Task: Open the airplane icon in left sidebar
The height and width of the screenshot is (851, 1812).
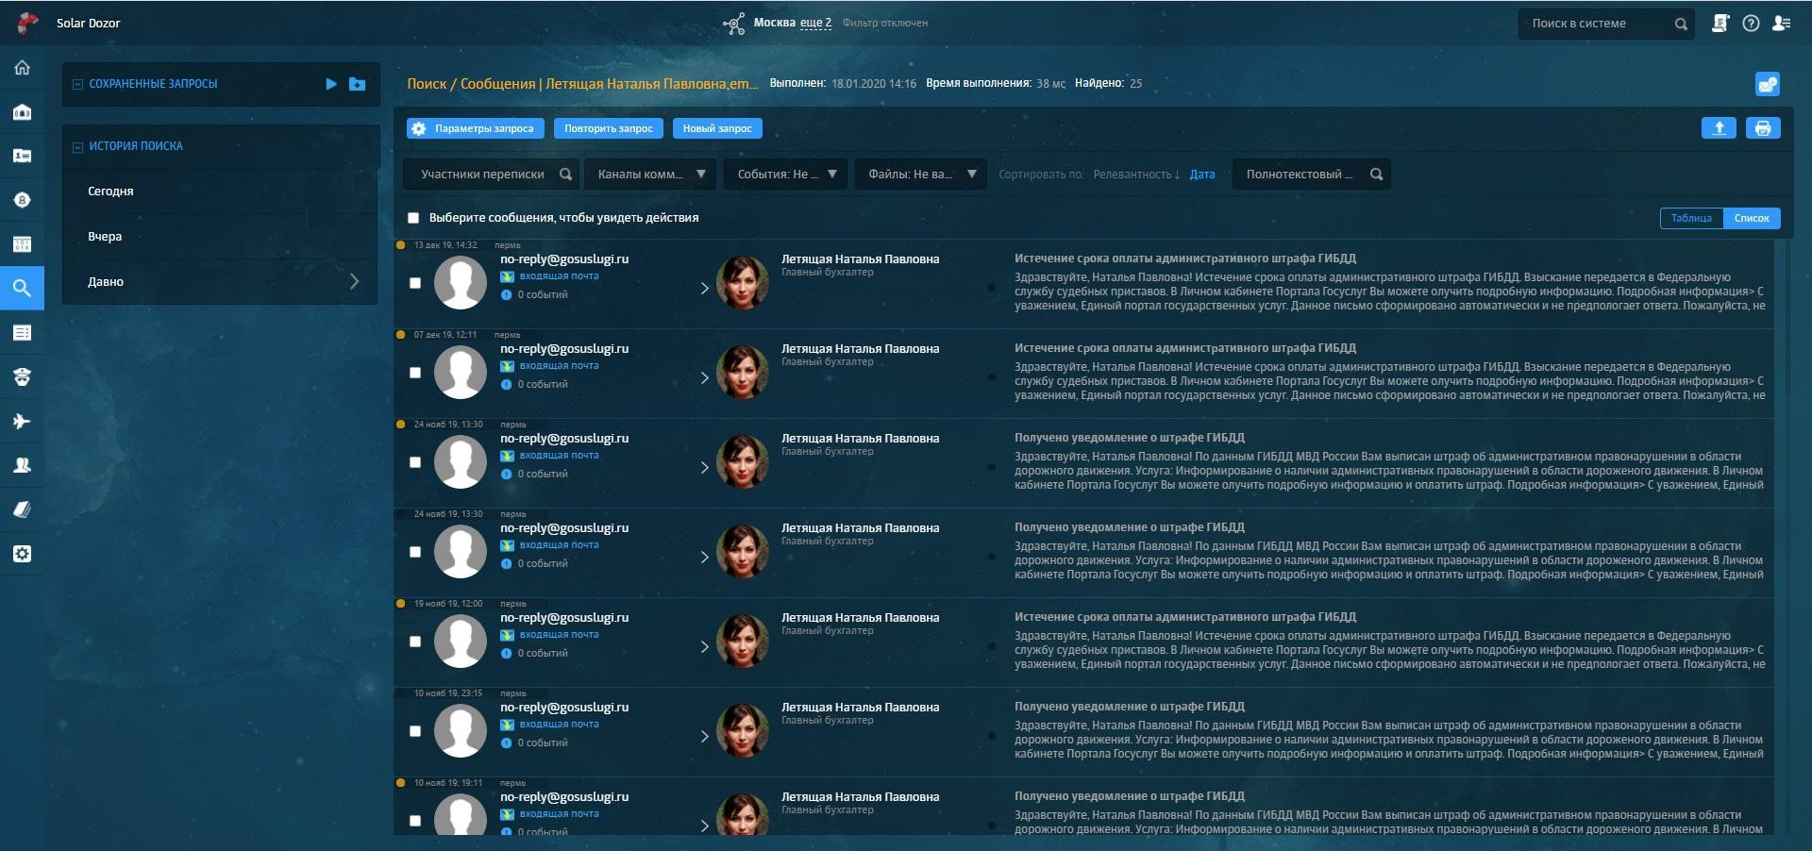Action: click(x=22, y=422)
